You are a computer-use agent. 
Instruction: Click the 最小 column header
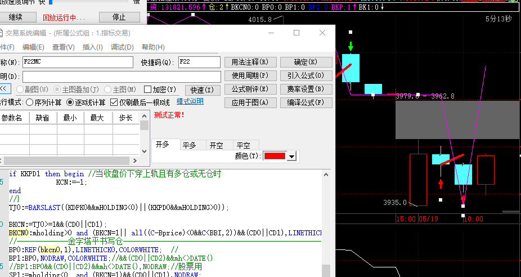[x=70, y=118]
